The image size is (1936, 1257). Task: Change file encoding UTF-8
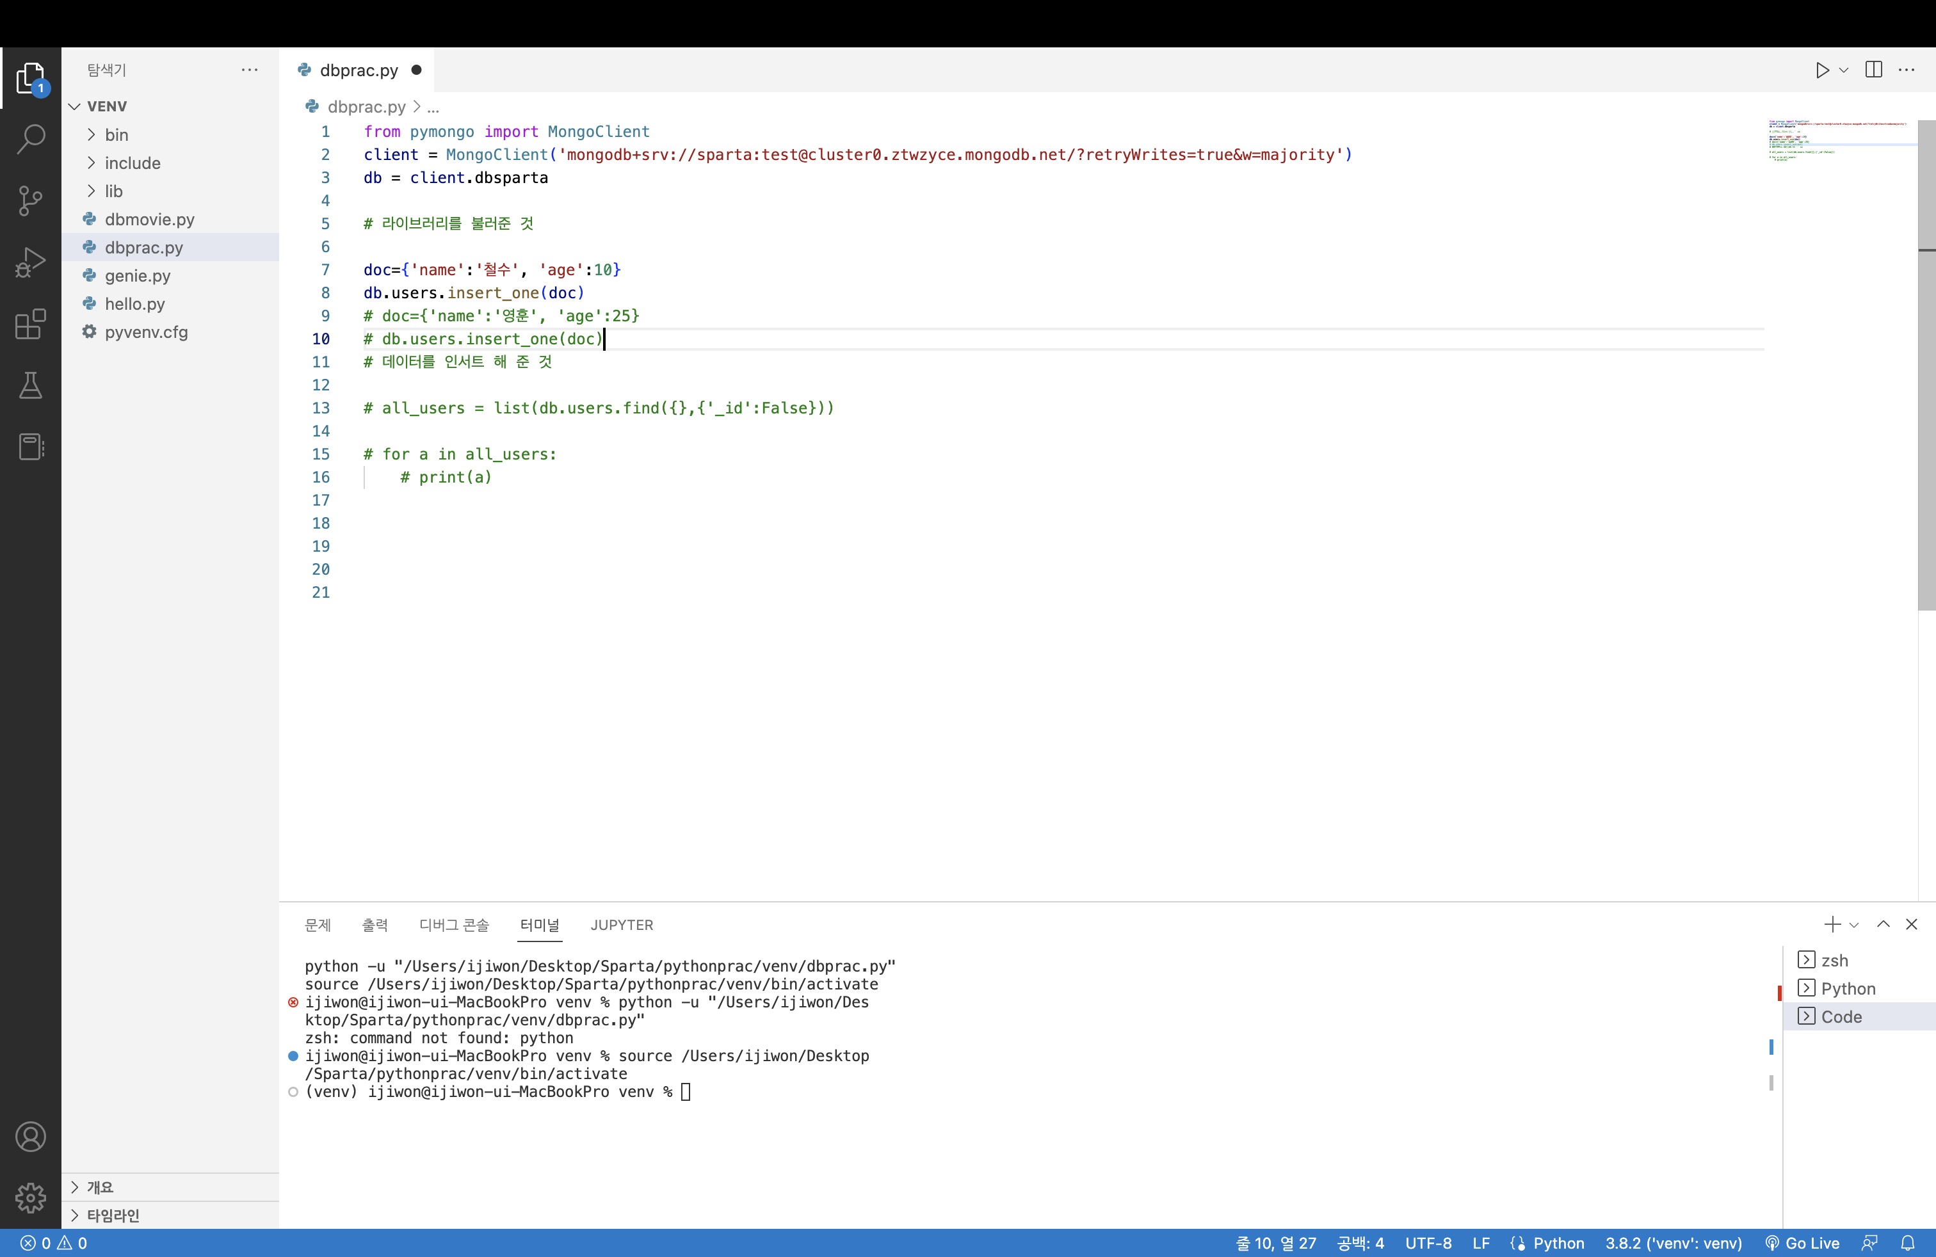coord(1428,1243)
